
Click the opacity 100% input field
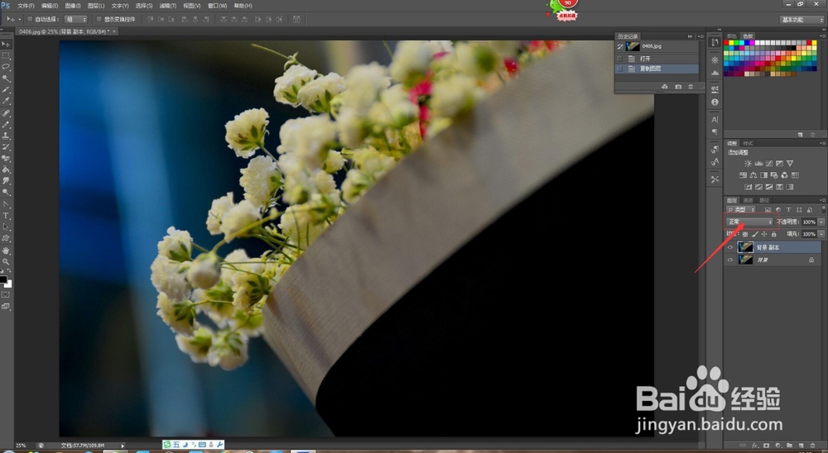(x=810, y=222)
